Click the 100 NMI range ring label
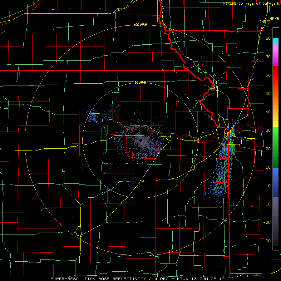 (x=140, y=25)
